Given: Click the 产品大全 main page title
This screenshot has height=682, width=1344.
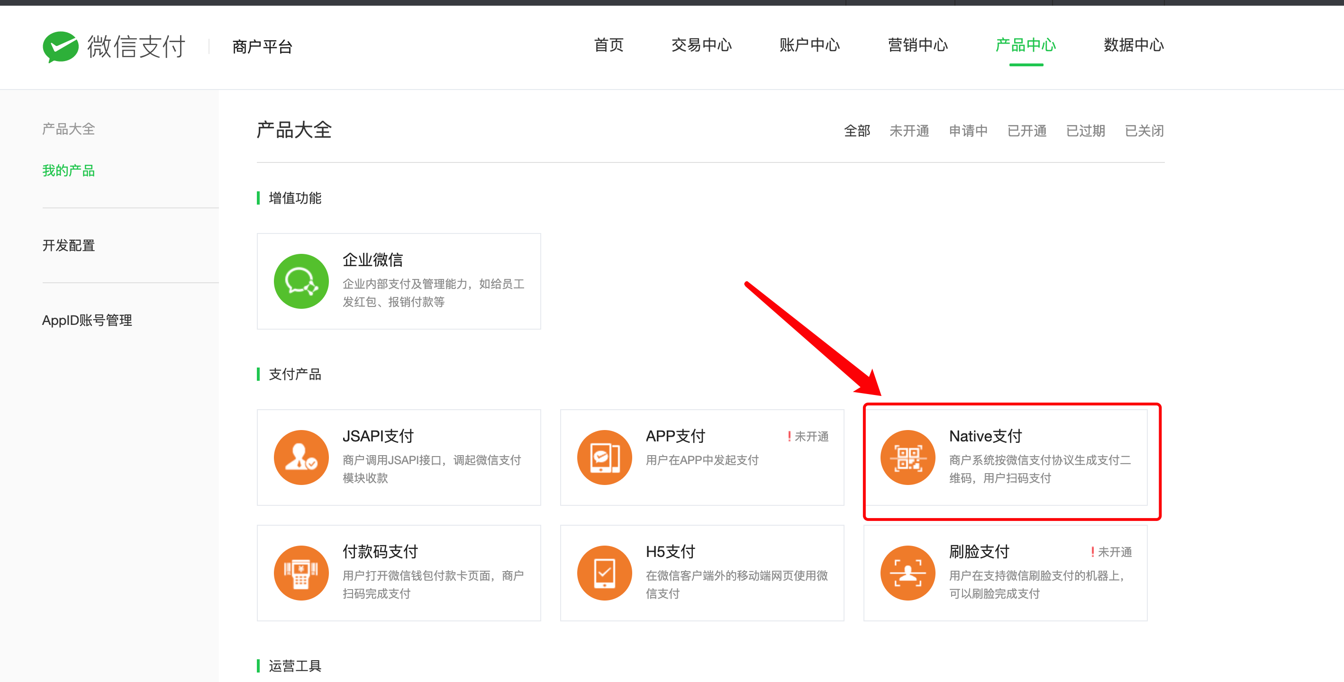Looking at the screenshot, I should point(294,130).
